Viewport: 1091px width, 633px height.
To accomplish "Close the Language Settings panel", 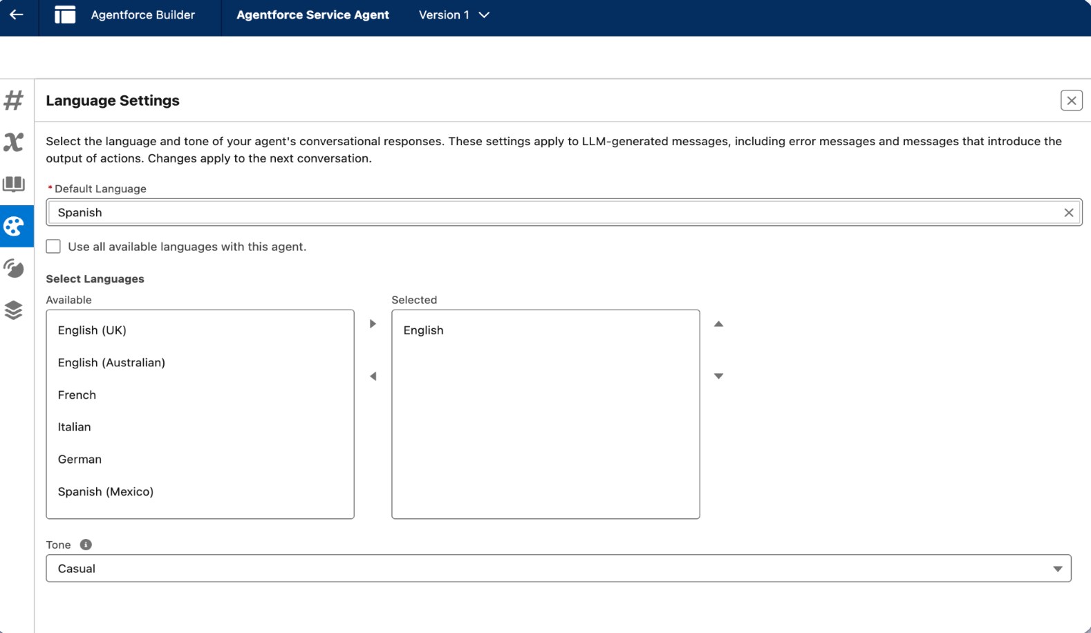I will pos(1071,101).
